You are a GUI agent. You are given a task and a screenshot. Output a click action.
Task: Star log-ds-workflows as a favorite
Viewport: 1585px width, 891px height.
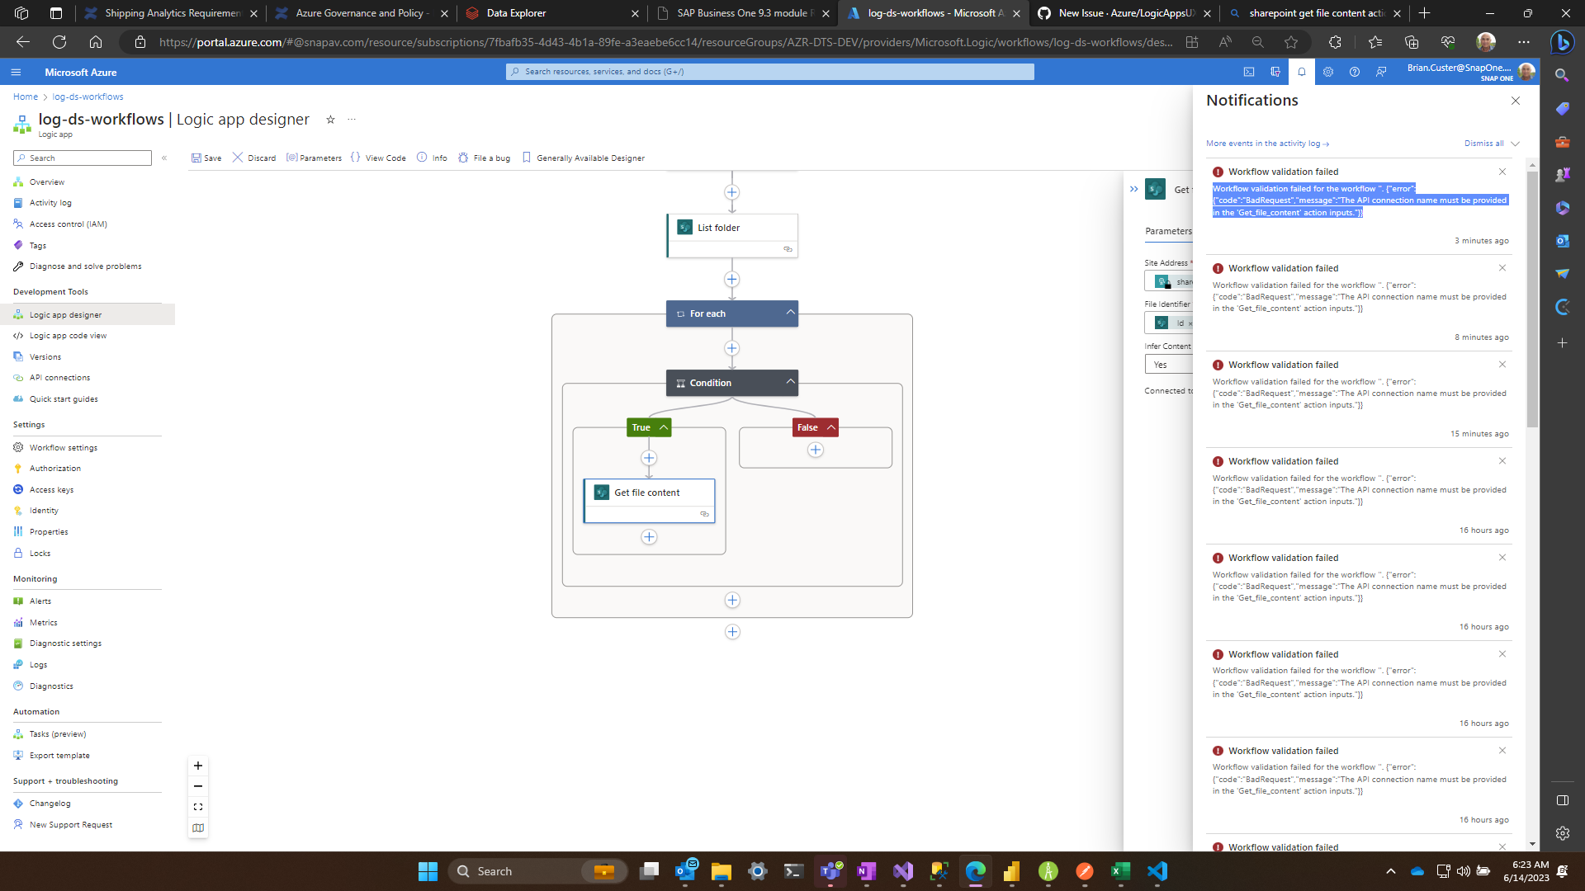(330, 120)
